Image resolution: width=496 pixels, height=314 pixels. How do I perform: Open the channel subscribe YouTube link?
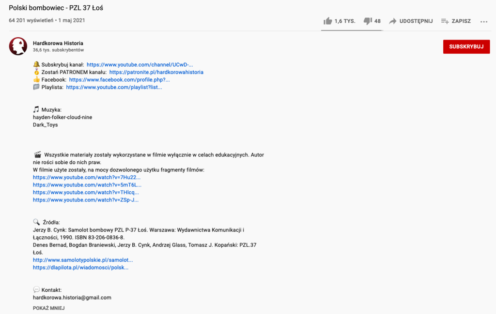140,65
